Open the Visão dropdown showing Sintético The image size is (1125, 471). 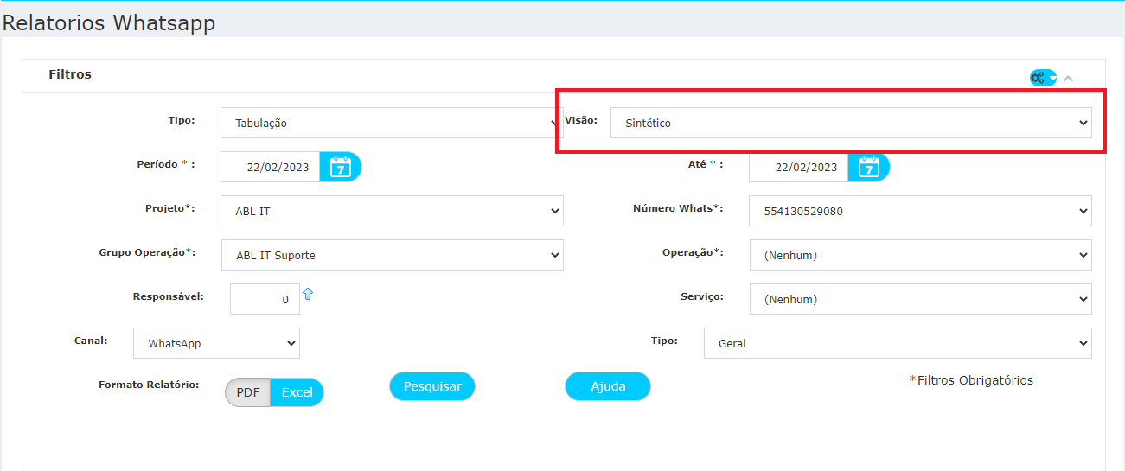point(851,123)
